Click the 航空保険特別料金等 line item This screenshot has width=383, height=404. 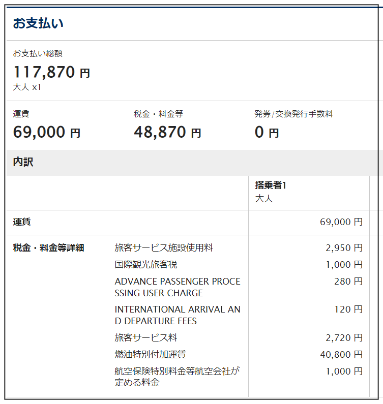point(177,377)
